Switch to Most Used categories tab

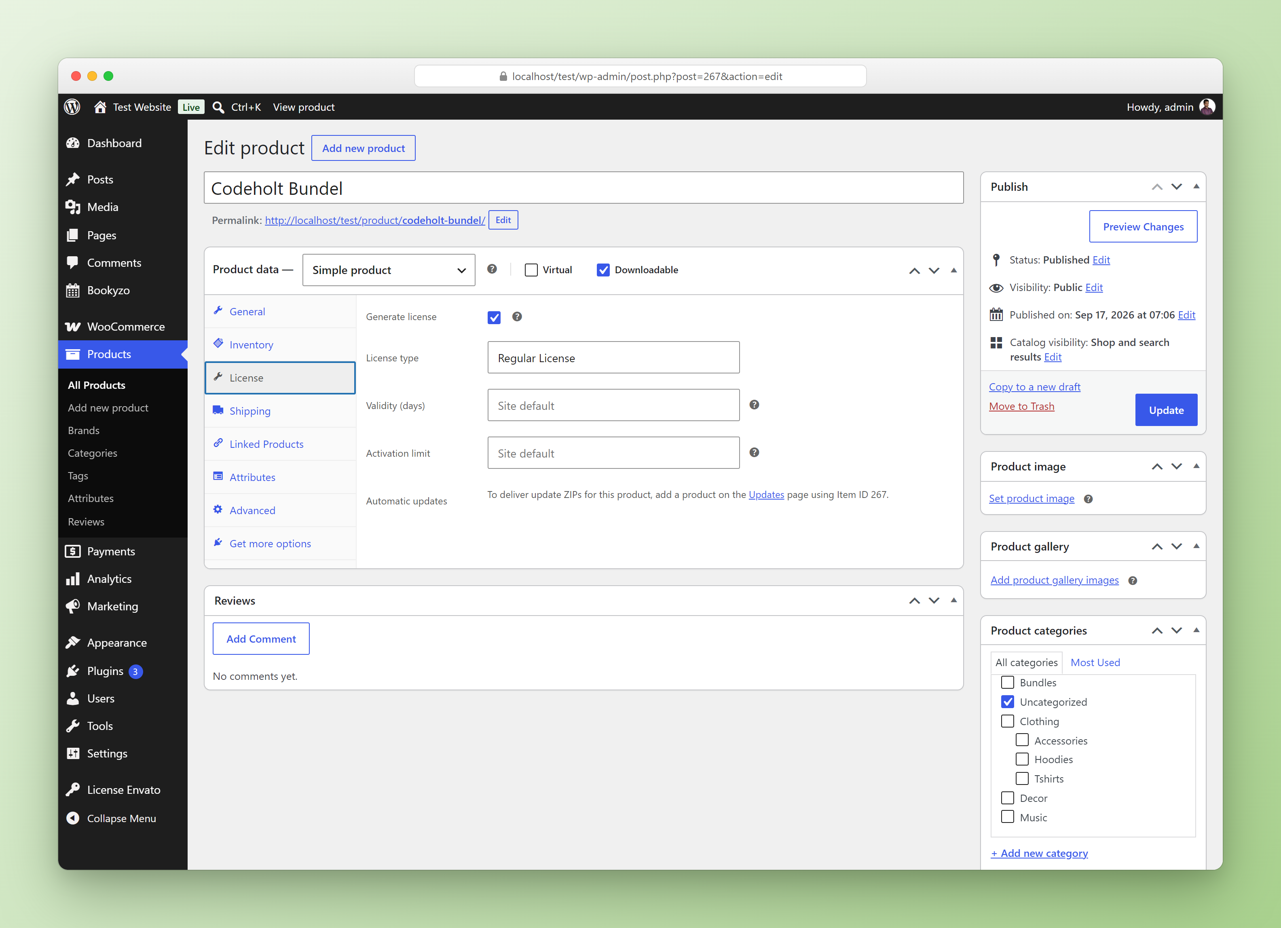click(1095, 662)
